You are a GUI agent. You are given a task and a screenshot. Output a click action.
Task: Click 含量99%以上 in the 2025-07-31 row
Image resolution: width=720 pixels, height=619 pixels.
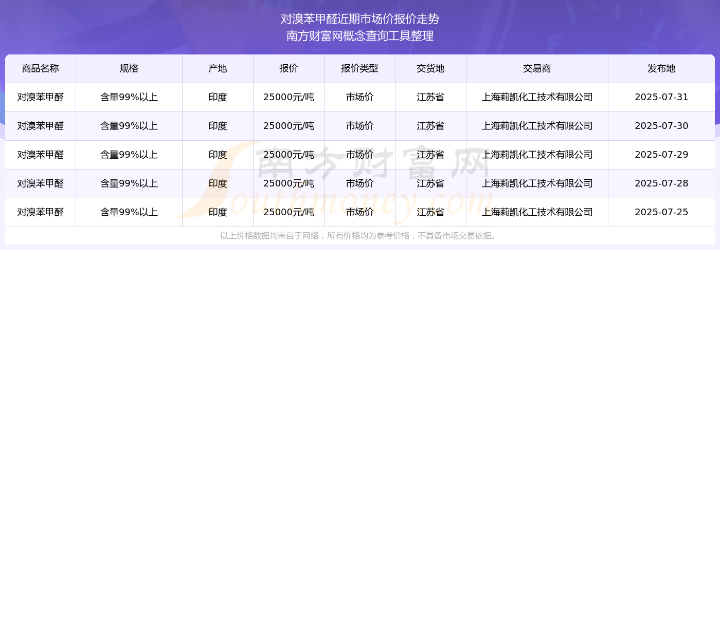[x=129, y=97]
